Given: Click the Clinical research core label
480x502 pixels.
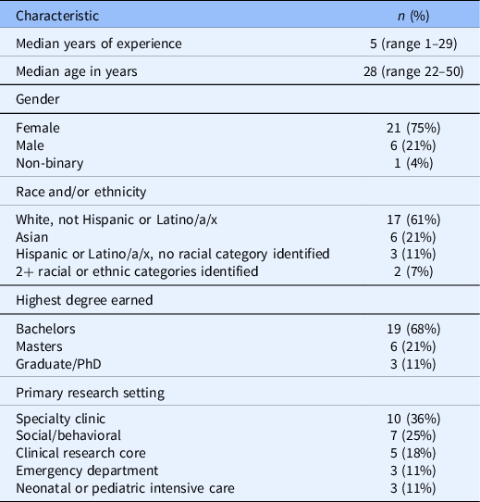Looking at the screenshot, I should tap(80, 453).
